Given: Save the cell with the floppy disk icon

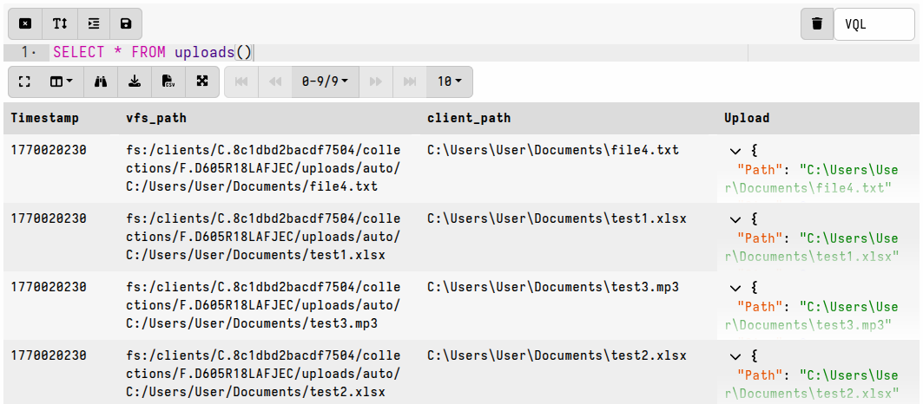Looking at the screenshot, I should (126, 23).
